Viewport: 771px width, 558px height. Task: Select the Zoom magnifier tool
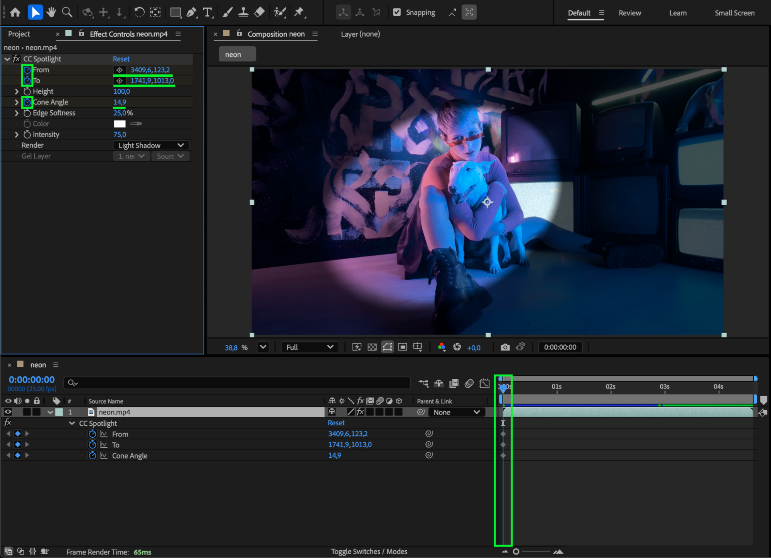pos(67,12)
